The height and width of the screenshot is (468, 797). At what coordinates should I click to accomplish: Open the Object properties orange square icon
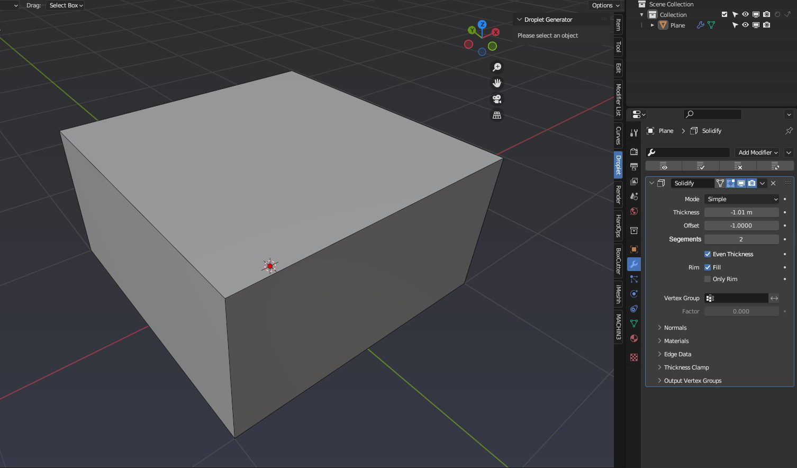click(634, 249)
